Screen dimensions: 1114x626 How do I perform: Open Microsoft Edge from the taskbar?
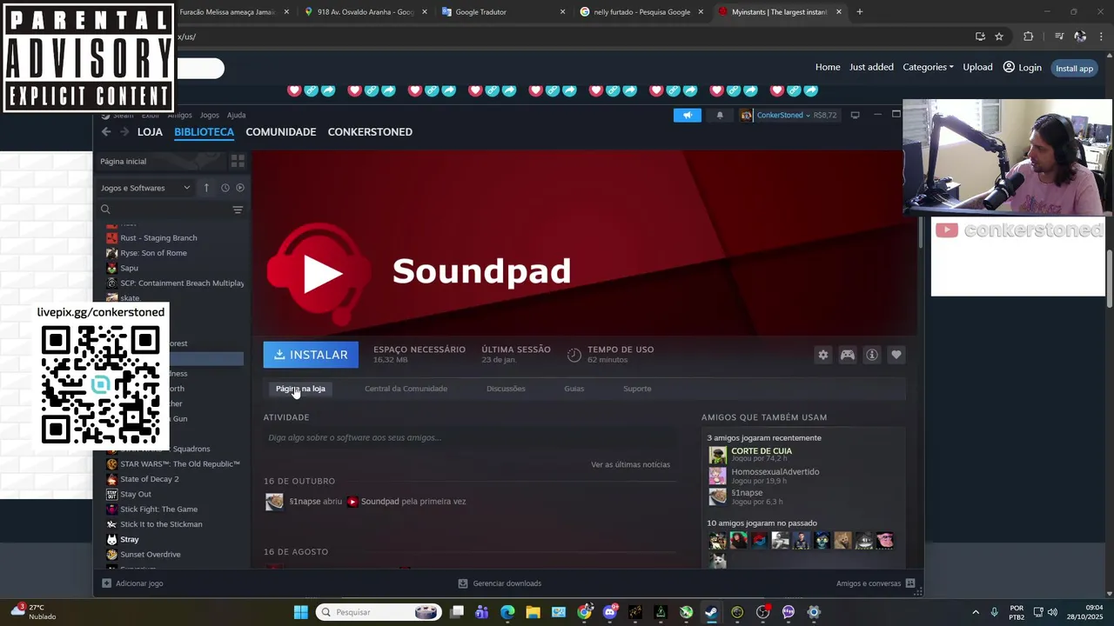[x=507, y=612]
